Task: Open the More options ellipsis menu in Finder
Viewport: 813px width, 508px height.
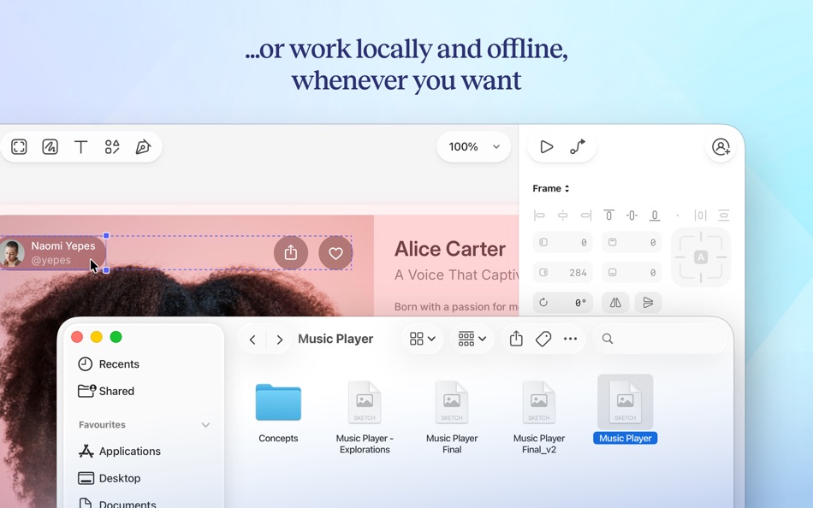Action: (x=571, y=339)
